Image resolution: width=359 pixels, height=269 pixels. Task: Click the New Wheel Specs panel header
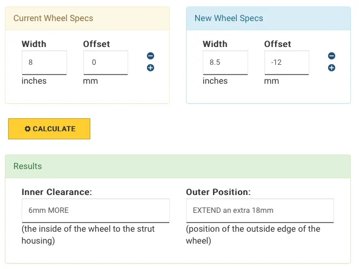[268, 18]
